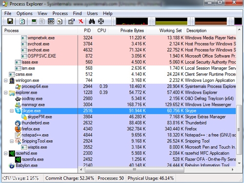Viewport: 244px width, 183px height.
Task: Select the wmpnetwk.exe row
Action: click(x=119, y=38)
